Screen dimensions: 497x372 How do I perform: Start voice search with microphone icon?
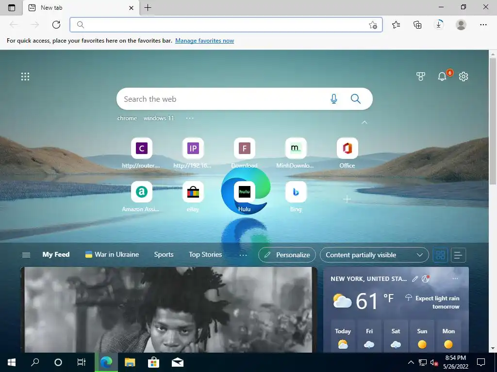point(334,99)
